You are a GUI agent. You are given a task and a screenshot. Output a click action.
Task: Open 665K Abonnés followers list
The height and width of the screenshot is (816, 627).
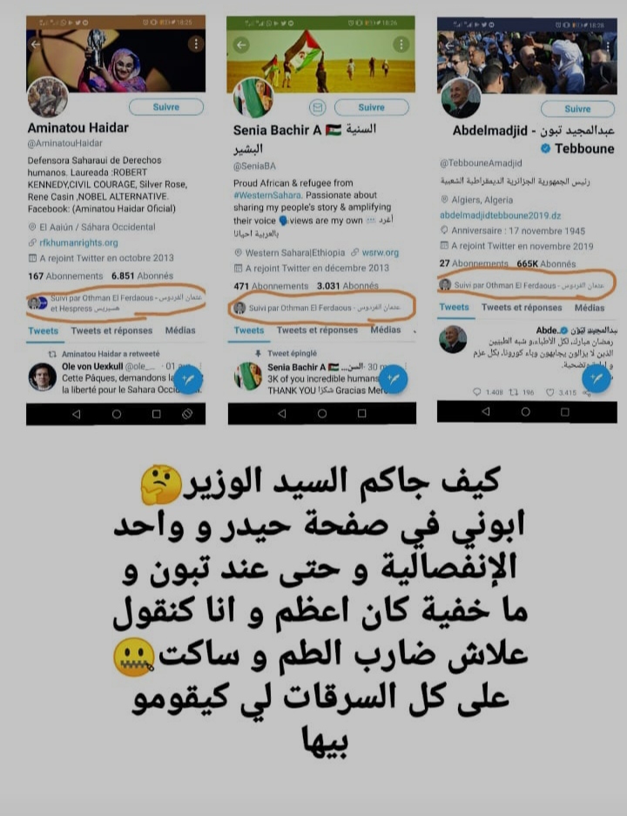(x=546, y=264)
